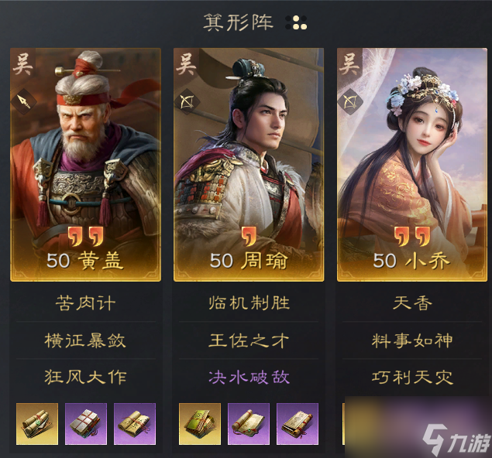This screenshot has width=492, height=458.
Task: Select 周瑜's middle purple scroll item
Action: pyautogui.click(x=249, y=424)
